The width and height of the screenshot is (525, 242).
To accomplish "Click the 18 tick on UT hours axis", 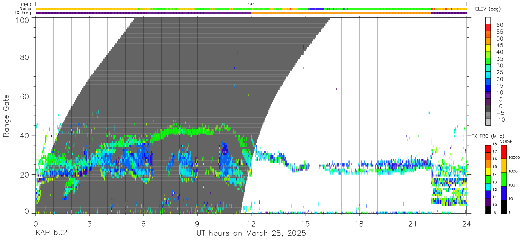I will tap(359, 223).
